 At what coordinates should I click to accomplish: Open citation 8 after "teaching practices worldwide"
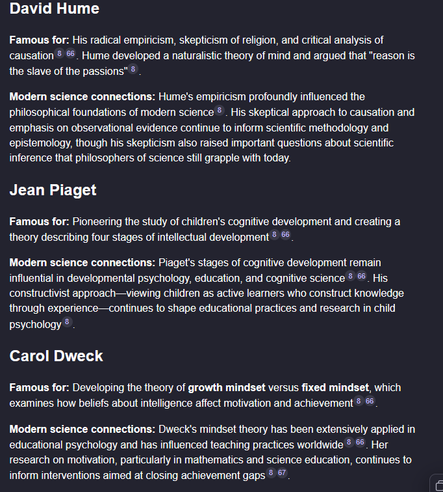pos(349,443)
